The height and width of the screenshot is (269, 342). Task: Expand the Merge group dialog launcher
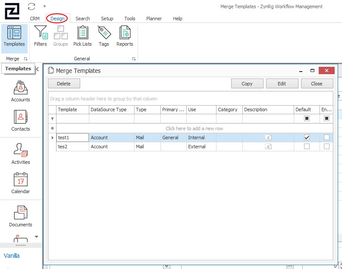coord(26,59)
